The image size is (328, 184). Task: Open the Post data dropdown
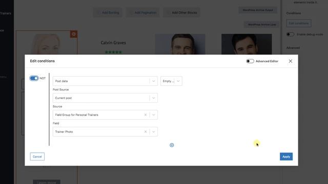pos(105,81)
